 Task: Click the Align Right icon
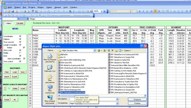[x=159, y=11]
